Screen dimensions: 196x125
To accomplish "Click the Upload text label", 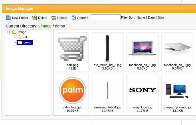I will click(62, 18).
